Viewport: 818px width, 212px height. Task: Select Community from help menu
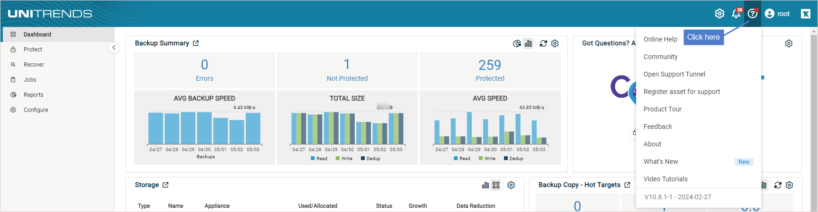click(x=699, y=57)
